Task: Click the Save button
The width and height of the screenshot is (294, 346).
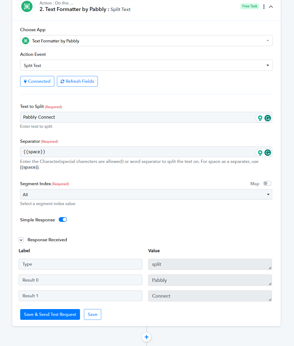Action: (x=93, y=314)
